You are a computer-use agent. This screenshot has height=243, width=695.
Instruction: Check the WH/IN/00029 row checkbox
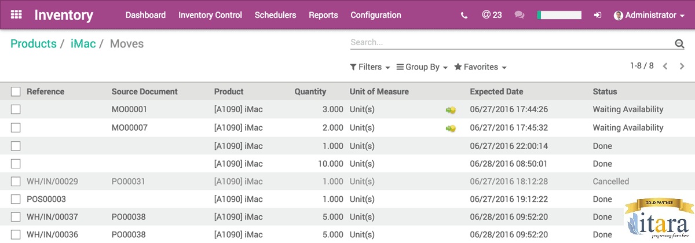pyautogui.click(x=16, y=182)
